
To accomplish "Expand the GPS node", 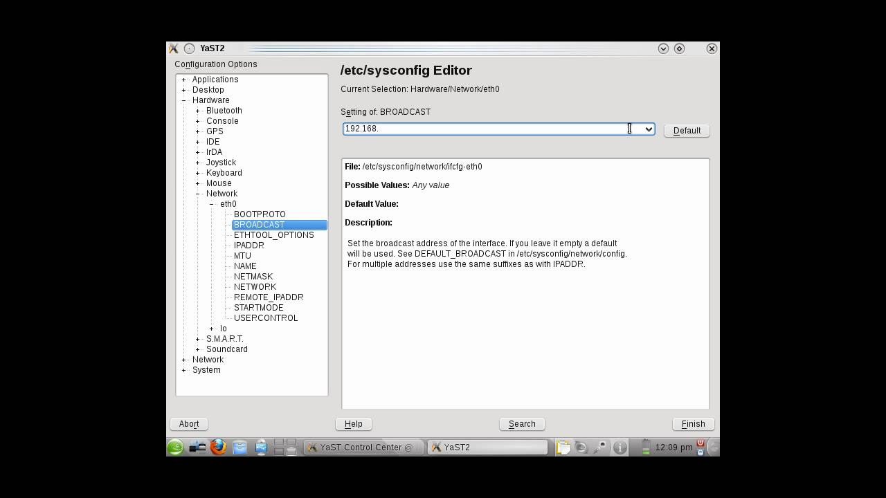I will click(x=198, y=131).
